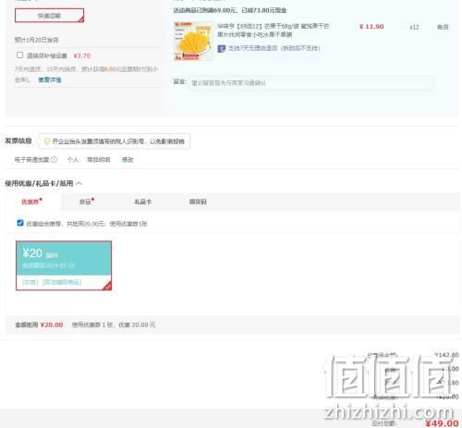Click the red corner mark on 快递运输
Image resolution: width=462 pixels, height=428 pixels.
point(81,19)
